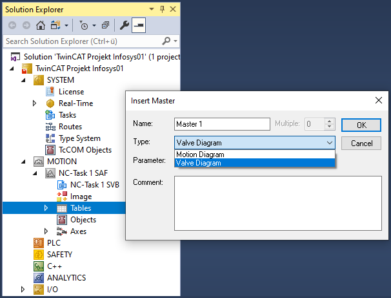Click the SAFETY icon
The image size is (391, 298).
pyautogui.click(x=39, y=255)
